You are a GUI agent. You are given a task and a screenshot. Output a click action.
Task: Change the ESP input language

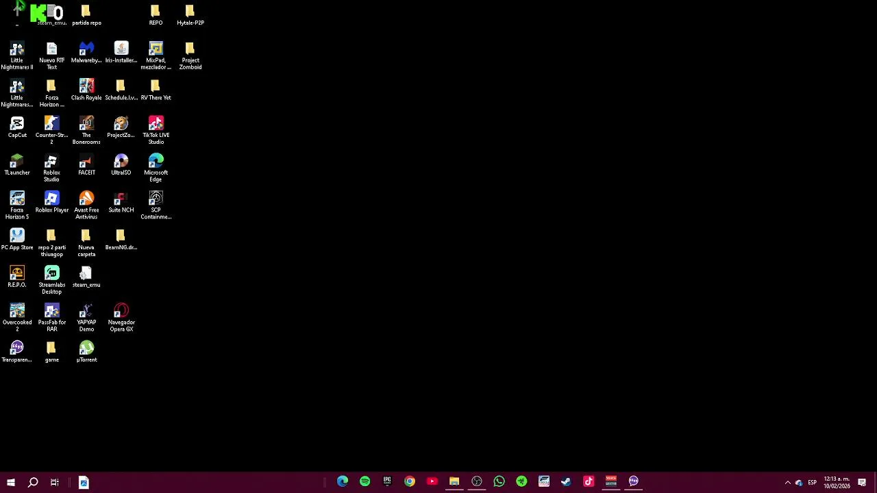pos(812,483)
